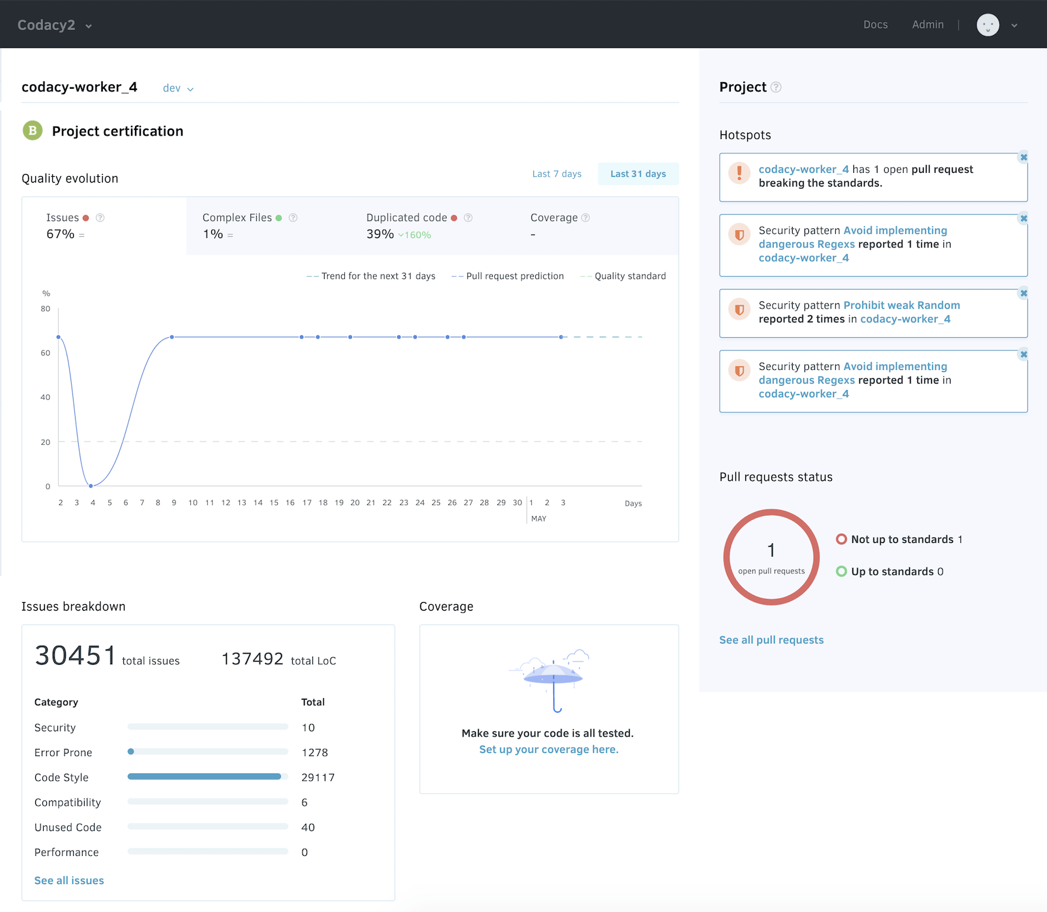
Task: Click the Code Style progress bar
Action: (207, 777)
